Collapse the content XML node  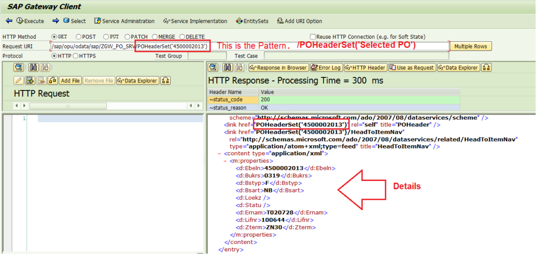pos(220,154)
